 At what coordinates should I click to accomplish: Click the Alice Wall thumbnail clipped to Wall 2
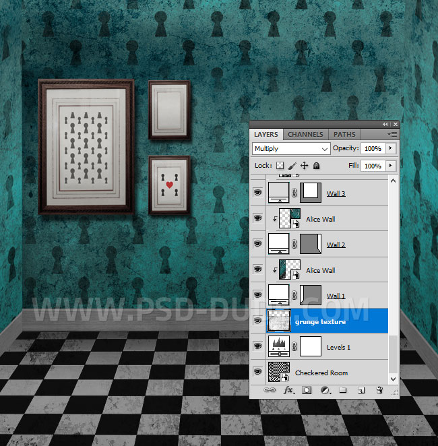click(290, 269)
